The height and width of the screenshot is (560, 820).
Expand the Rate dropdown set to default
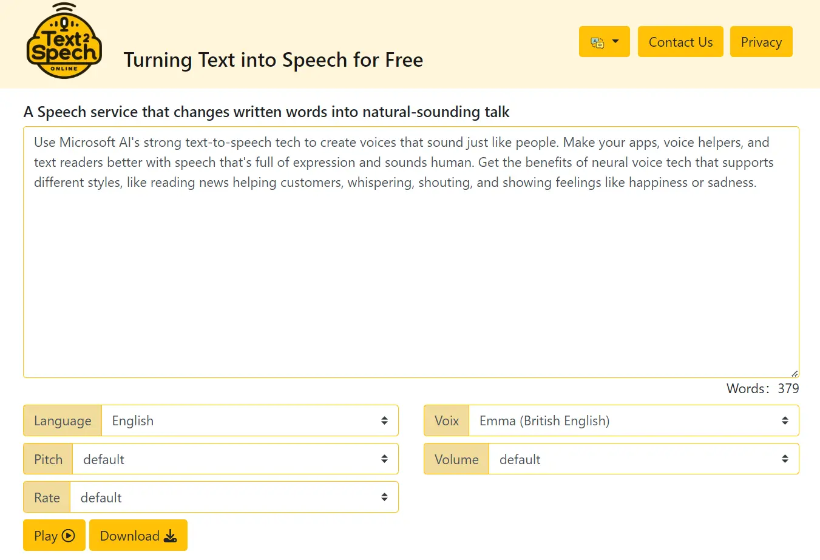[x=234, y=497]
